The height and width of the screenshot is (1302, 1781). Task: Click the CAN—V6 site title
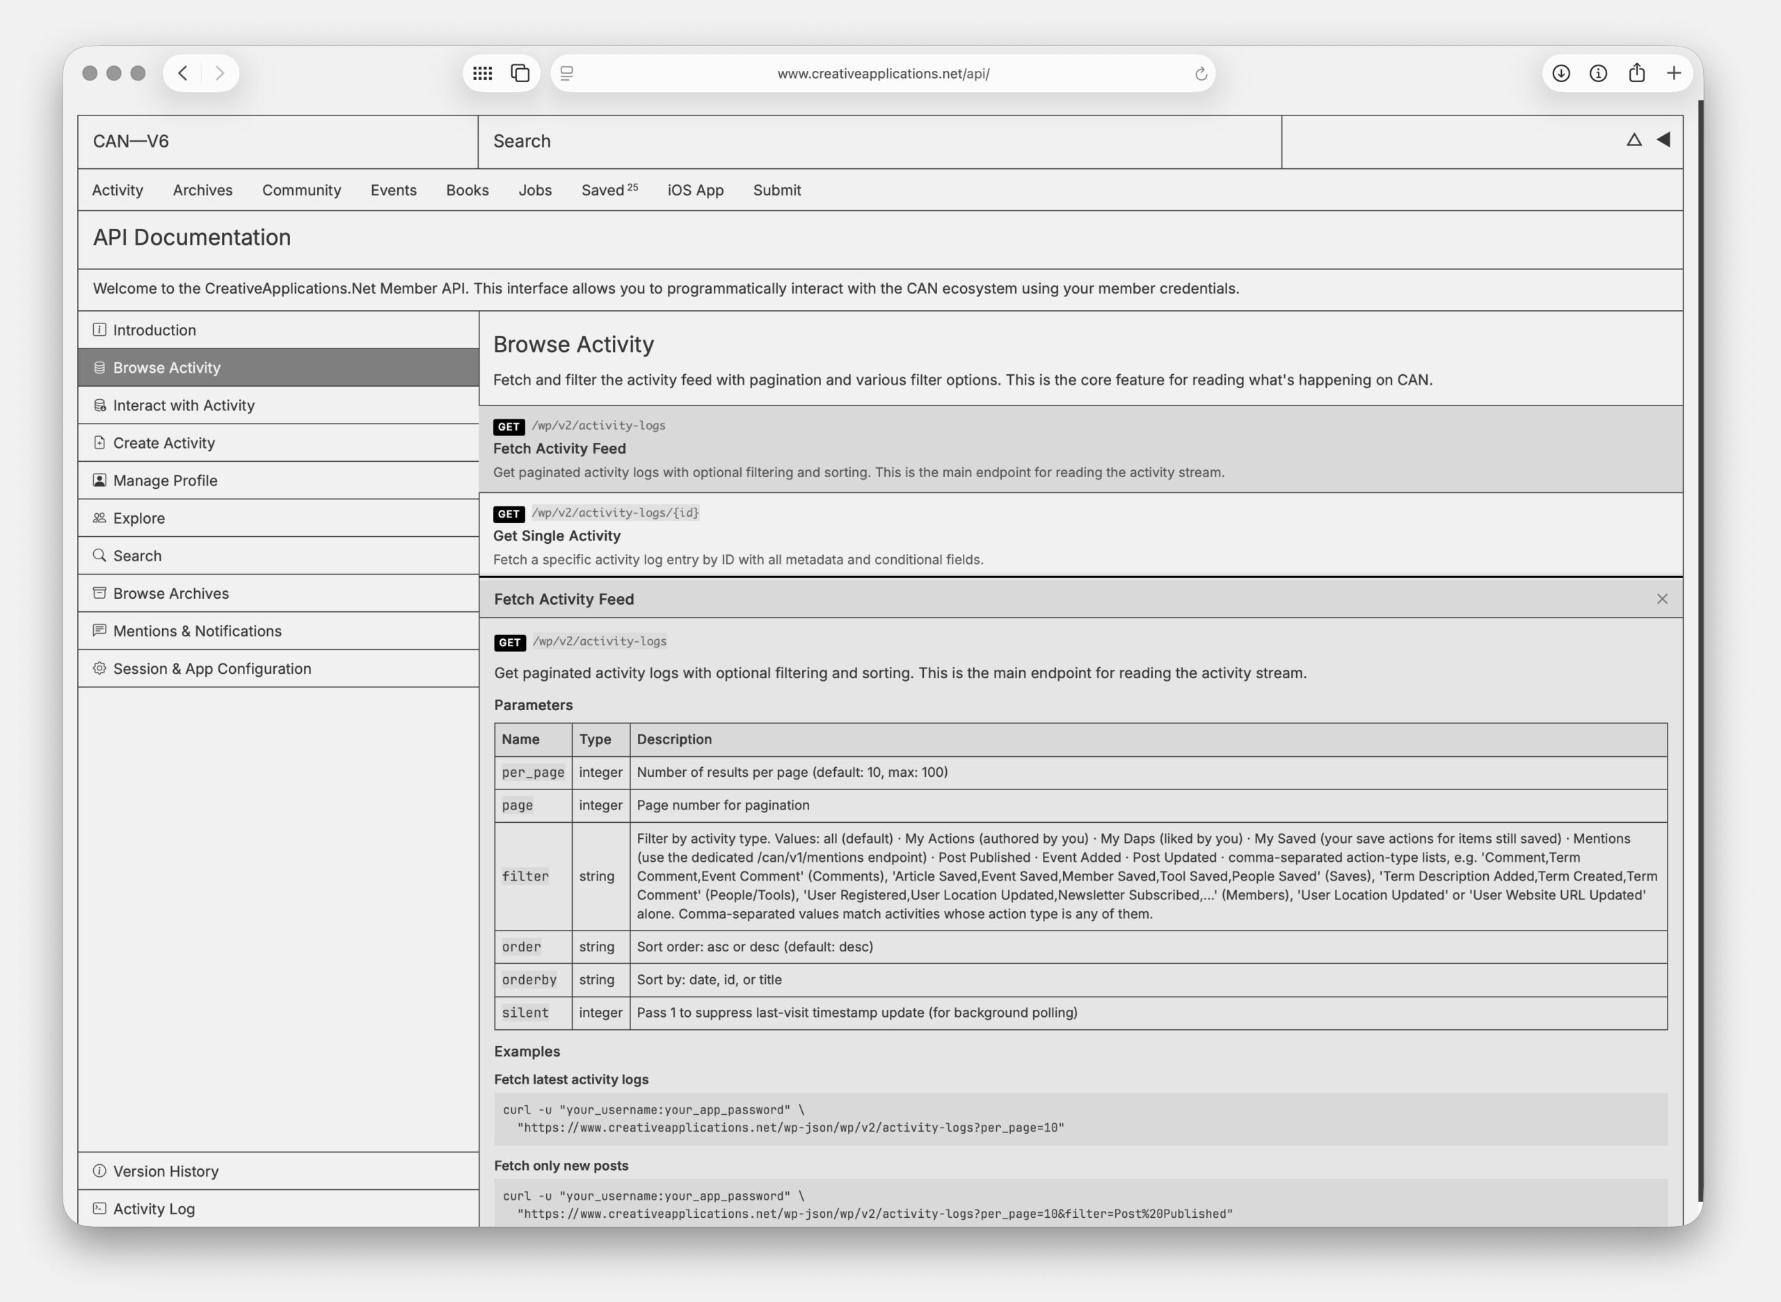[x=131, y=141]
